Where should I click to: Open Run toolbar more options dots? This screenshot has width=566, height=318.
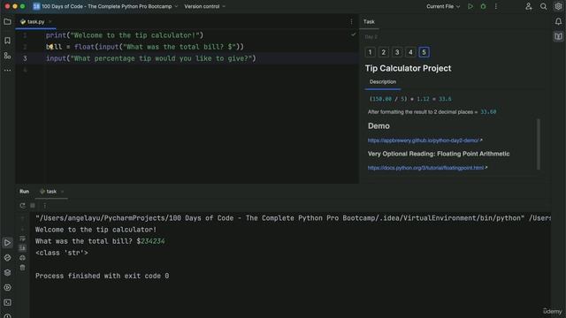point(45,206)
